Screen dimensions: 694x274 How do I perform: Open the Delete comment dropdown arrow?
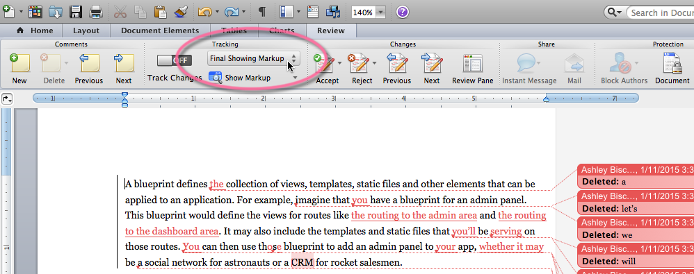(66, 63)
